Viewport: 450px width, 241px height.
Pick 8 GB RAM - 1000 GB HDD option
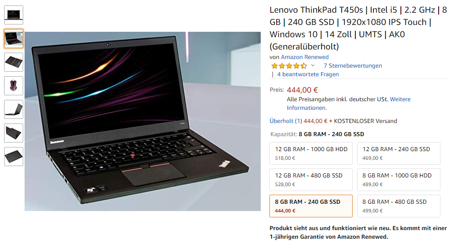[x=399, y=180]
